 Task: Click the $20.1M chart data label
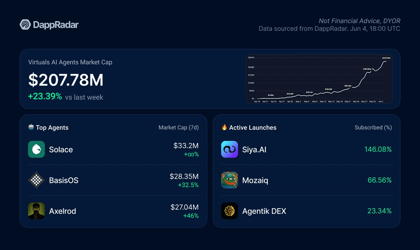click(309, 92)
